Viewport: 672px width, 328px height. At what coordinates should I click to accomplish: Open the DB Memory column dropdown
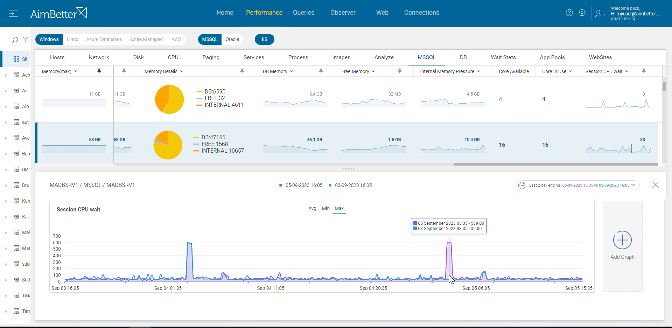coord(292,71)
